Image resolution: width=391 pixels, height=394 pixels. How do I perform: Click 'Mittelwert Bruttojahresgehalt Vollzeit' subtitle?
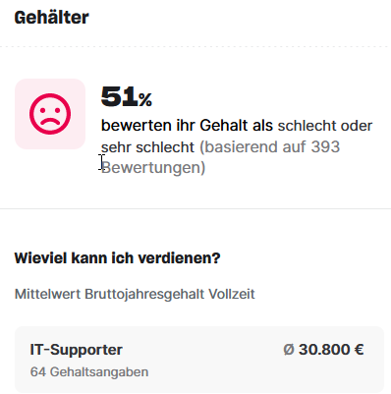click(x=135, y=294)
